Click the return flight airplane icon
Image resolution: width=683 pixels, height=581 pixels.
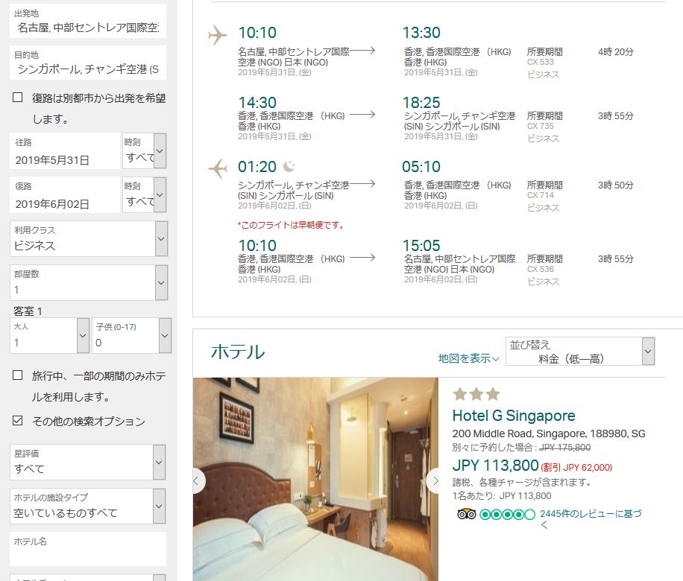tap(218, 168)
